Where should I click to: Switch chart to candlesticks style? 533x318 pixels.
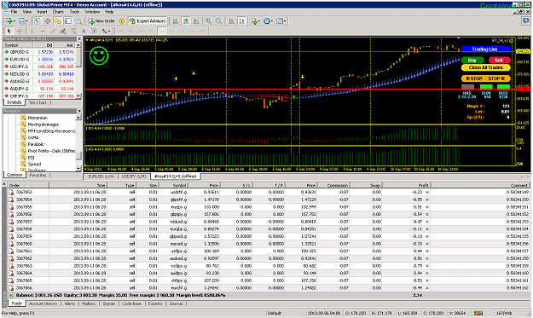click(186, 21)
